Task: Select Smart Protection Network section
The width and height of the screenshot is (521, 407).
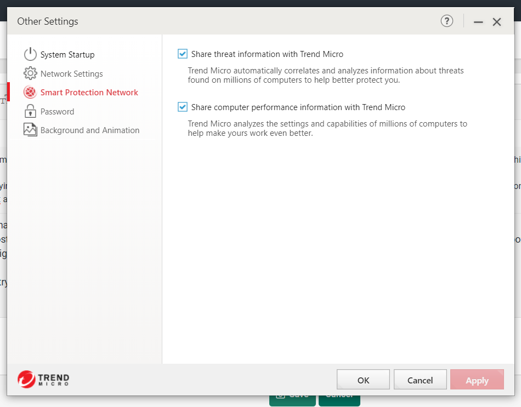Action: (89, 92)
